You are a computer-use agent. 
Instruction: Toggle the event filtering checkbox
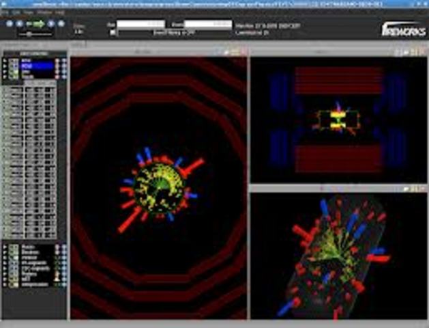[x=113, y=33]
